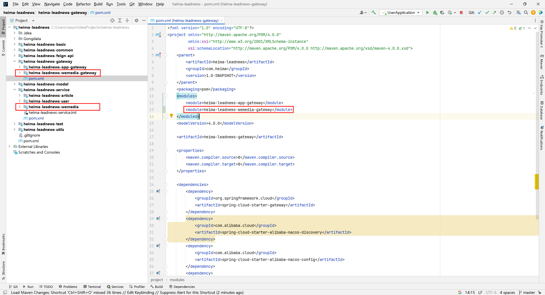Select the pom.xml (heima-leadnews-gateway) editor tab
545x295 pixels.
[186, 20]
